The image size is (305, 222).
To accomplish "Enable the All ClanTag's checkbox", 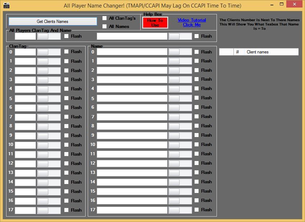I will pyautogui.click(x=105, y=18).
